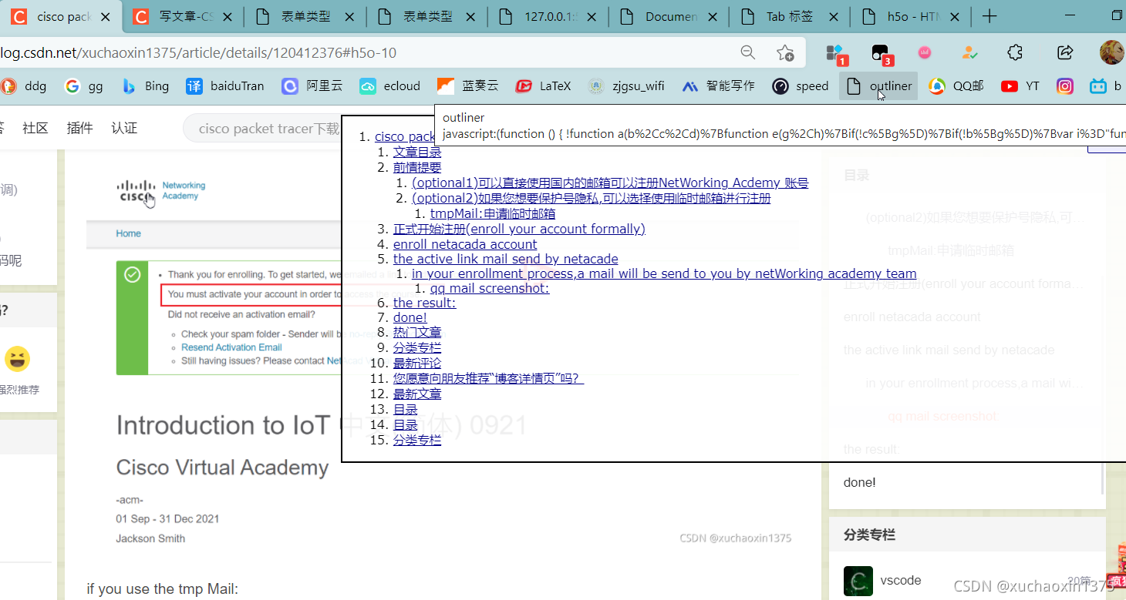The image size is (1126, 600).
Task: Click outline link 前情提要
Action: pos(417,167)
